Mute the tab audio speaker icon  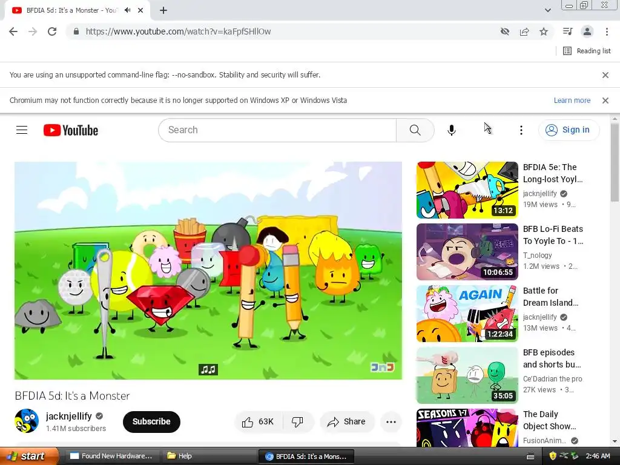pos(127,10)
